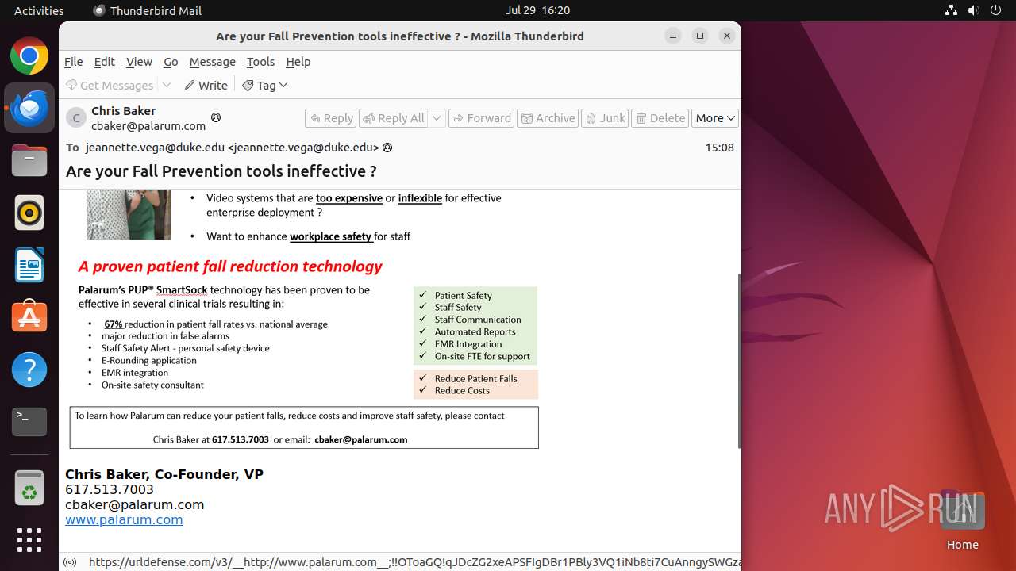The height and width of the screenshot is (571, 1016).
Task: Click the cbaker@palarum.com address in contact box
Action: point(361,439)
